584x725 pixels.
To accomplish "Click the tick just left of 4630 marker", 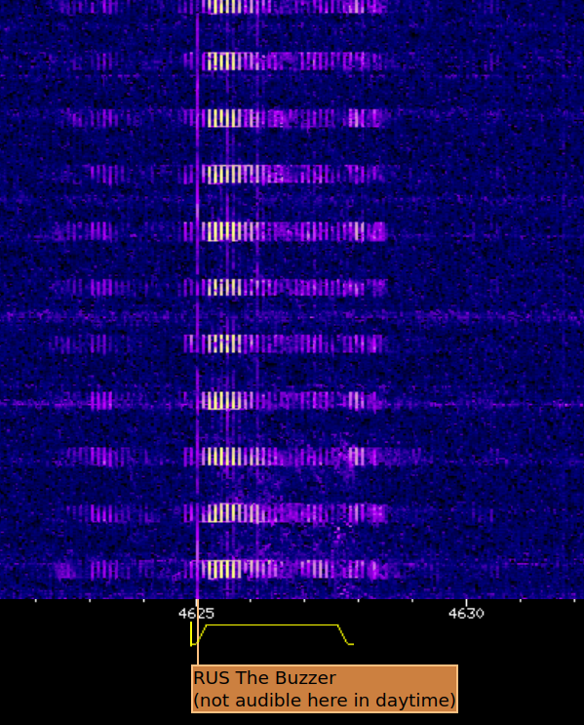I will pos(412,601).
